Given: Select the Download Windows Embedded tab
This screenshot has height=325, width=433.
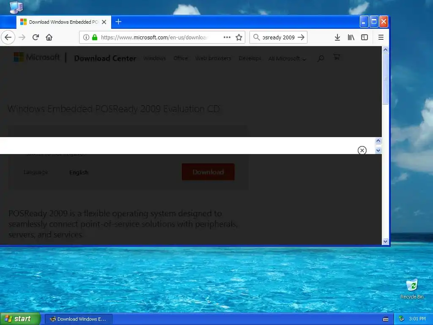Looking at the screenshot, I should 64,22.
